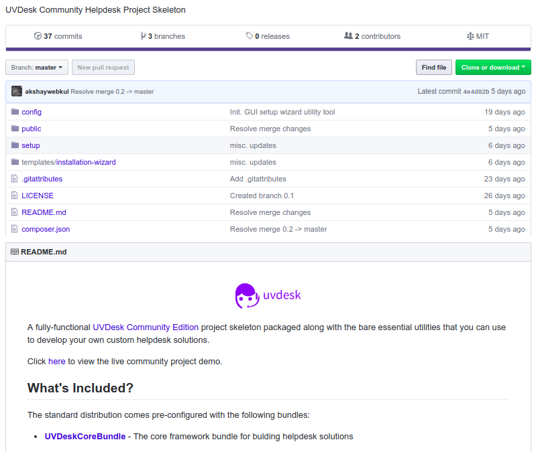536x452 pixels.
Task: Open the 37 commits tab
Action: [x=58, y=36]
